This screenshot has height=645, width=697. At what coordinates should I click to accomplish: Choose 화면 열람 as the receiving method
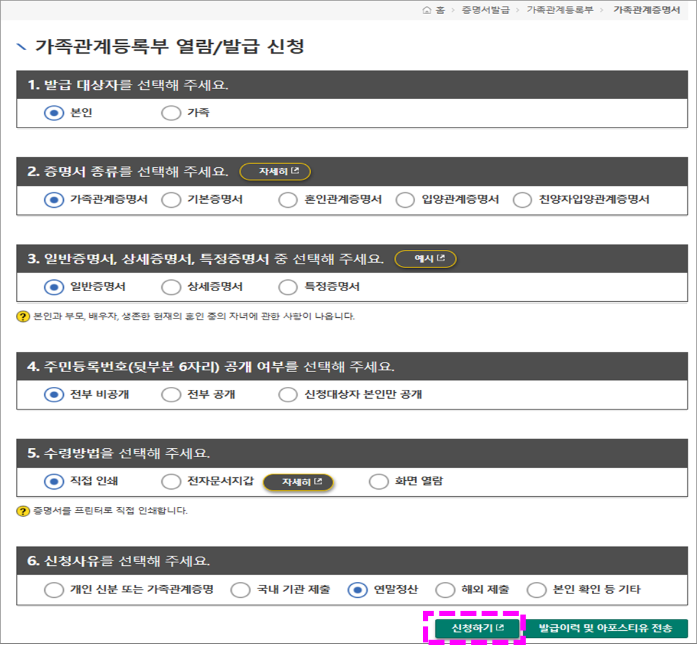(378, 481)
